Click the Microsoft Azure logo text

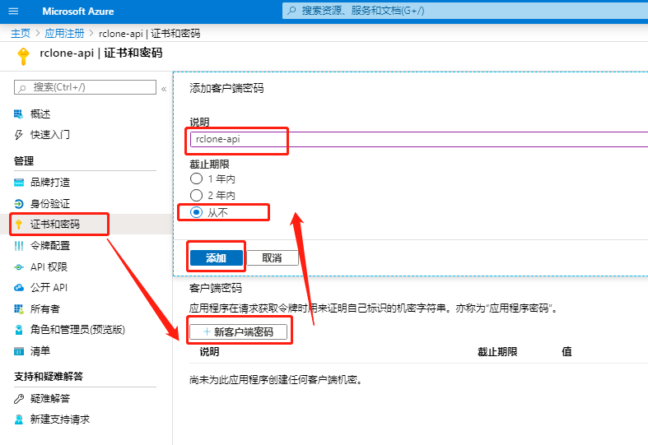[x=78, y=12]
